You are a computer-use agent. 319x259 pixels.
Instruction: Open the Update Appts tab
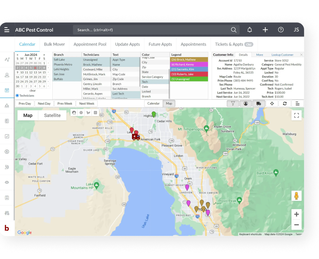point(128,44)
